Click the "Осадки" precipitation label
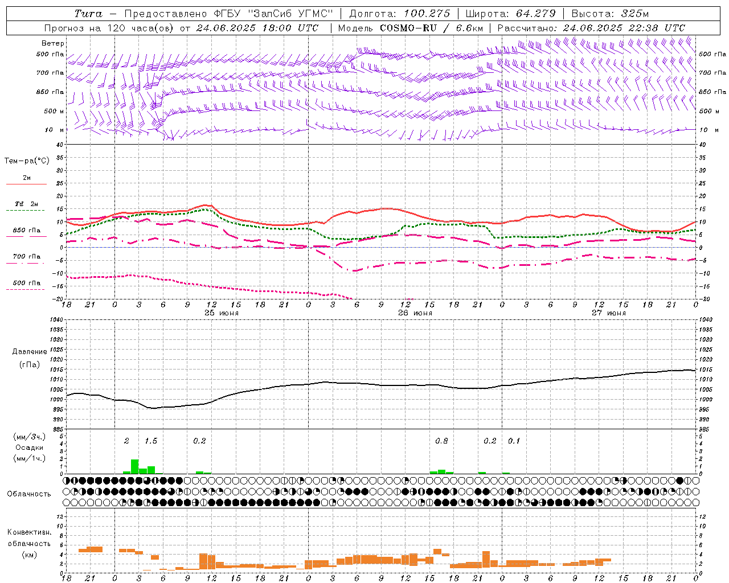 point(29,447)
